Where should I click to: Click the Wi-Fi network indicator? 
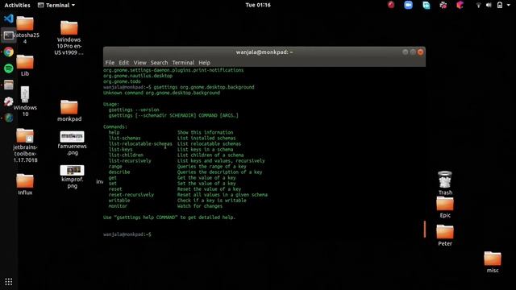coord(478,6)
